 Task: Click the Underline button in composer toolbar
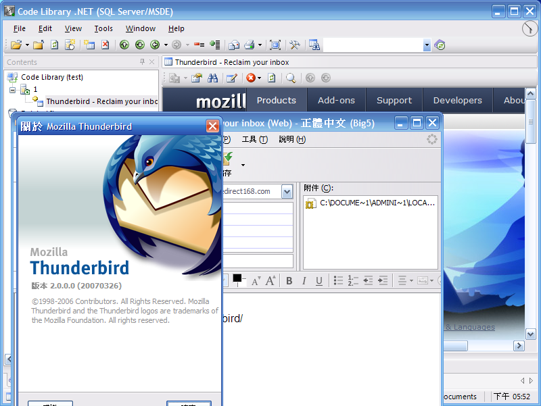point(319,281)
